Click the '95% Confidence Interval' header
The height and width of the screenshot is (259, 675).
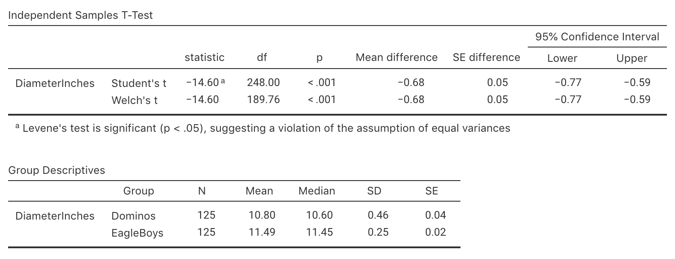(x=597, y=37)
